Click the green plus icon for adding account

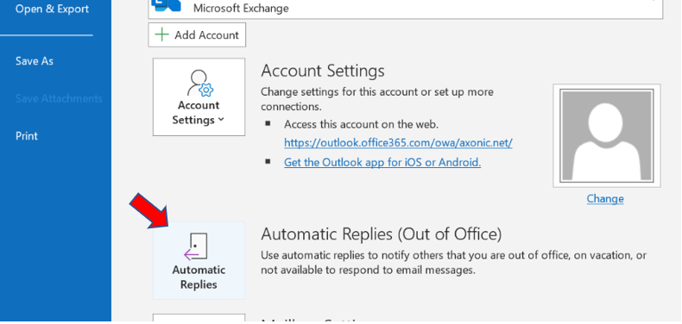[161, 35]
